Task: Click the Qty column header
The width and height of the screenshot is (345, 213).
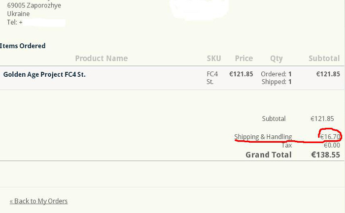Action: [x=276, y=58]
